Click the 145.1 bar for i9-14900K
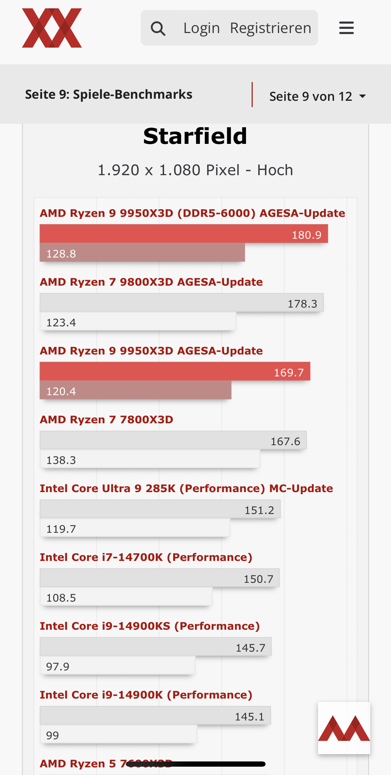 [155, 715]
